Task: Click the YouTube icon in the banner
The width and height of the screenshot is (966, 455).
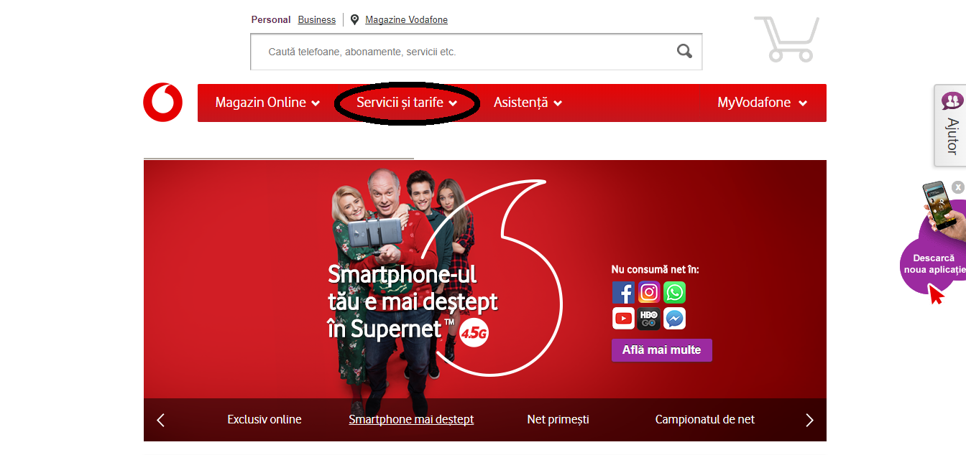Action: (623, 318)
